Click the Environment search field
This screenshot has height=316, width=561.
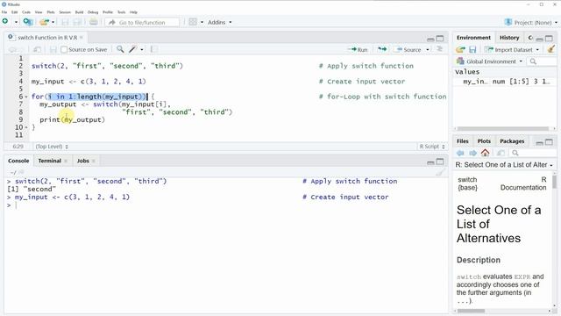[x=542, y=61]
